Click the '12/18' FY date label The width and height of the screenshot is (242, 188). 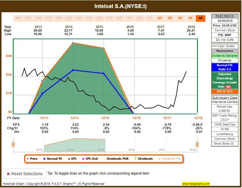tap(198, 118)
